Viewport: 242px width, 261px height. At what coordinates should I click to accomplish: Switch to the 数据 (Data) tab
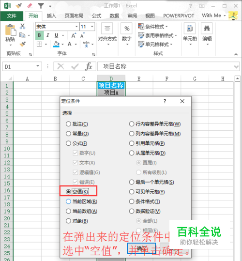[x=114, y=16]
